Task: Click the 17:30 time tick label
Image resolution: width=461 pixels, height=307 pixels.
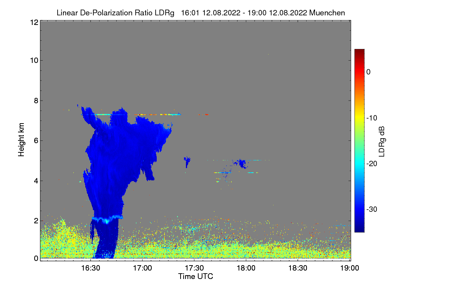Action: click(194, 268)
